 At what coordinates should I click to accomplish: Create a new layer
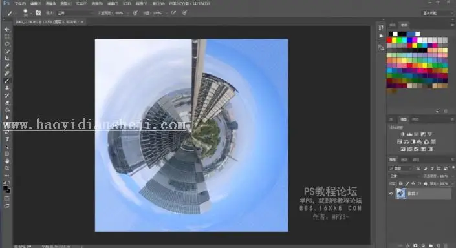pos(439,245)
